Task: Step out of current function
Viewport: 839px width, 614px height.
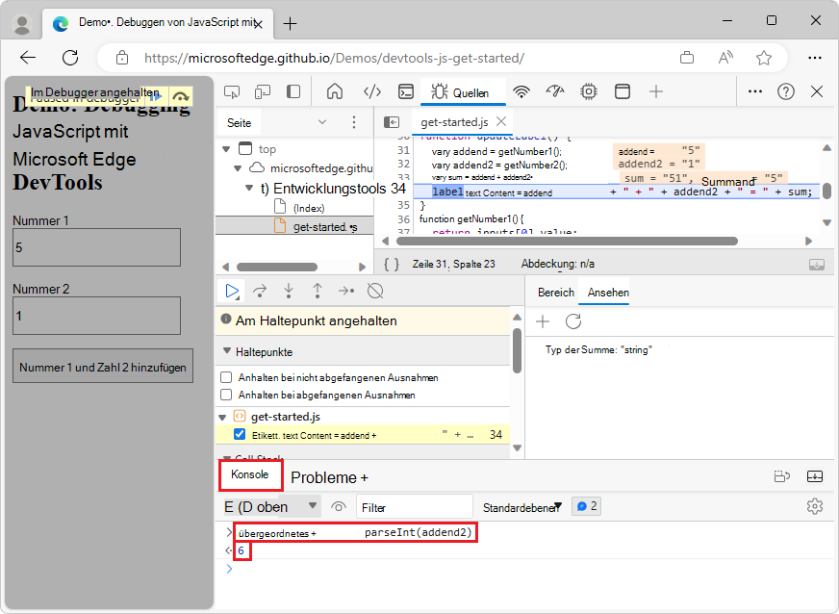Action: [317, 290]
